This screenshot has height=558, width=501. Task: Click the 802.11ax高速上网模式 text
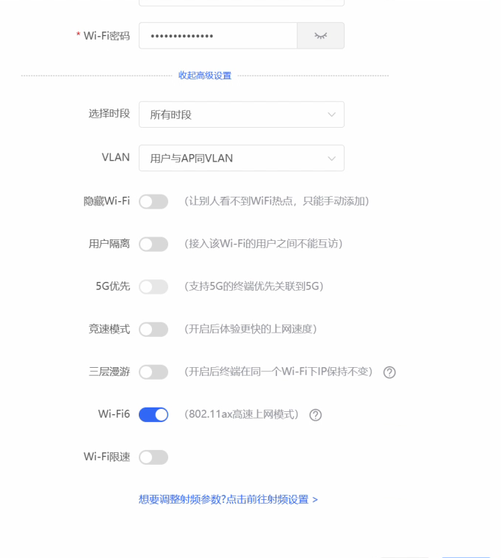click(x=242, y=415)
